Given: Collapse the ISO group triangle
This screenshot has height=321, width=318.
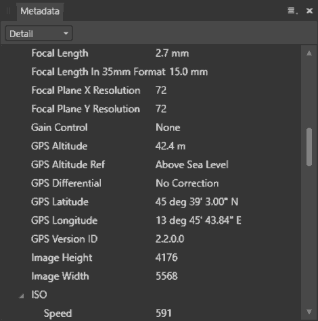Looking at the screenshot, I should (22, 296).
